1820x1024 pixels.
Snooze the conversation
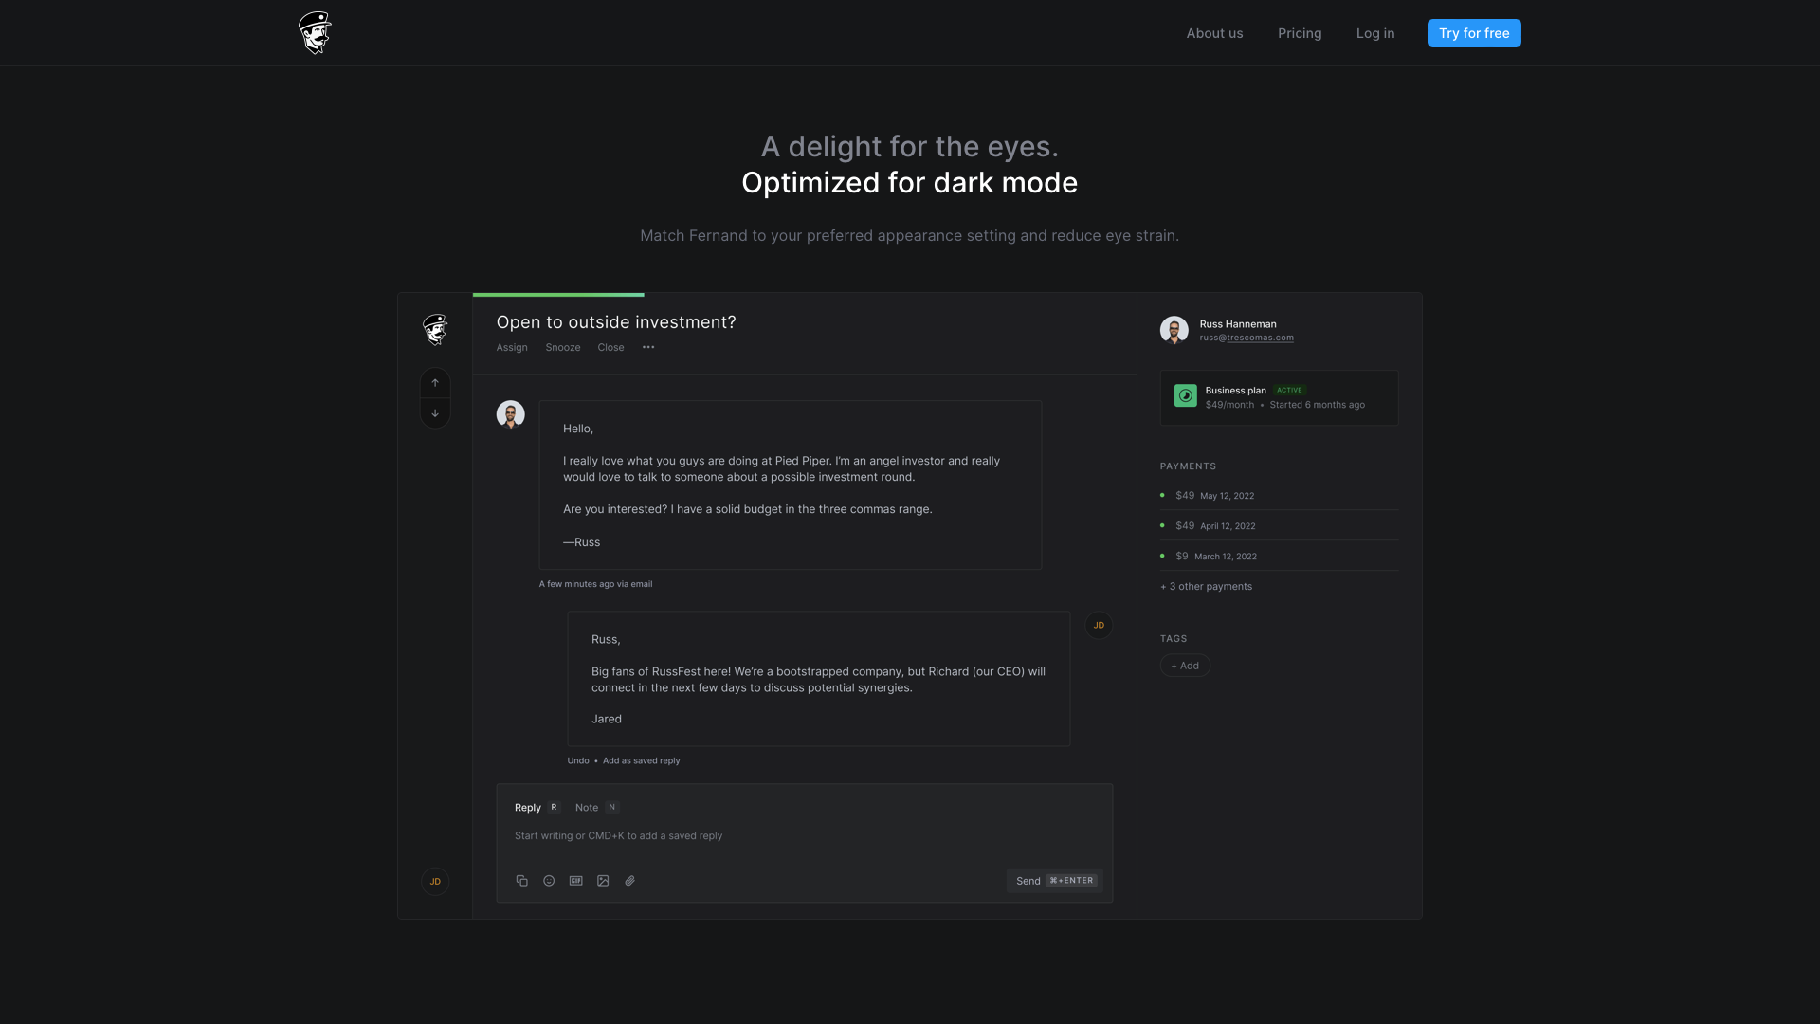[563, 348]
